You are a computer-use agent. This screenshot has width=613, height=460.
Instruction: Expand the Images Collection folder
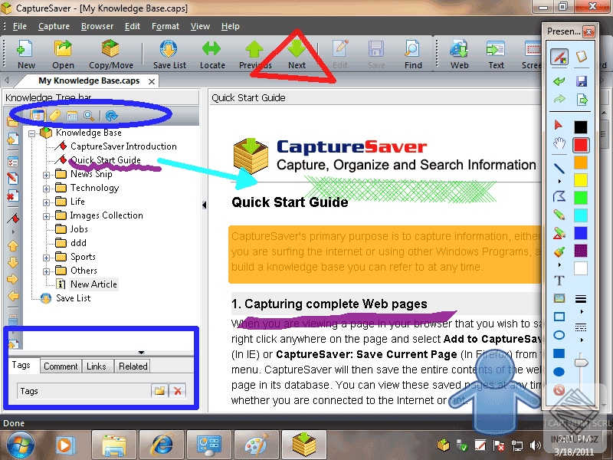46,216
